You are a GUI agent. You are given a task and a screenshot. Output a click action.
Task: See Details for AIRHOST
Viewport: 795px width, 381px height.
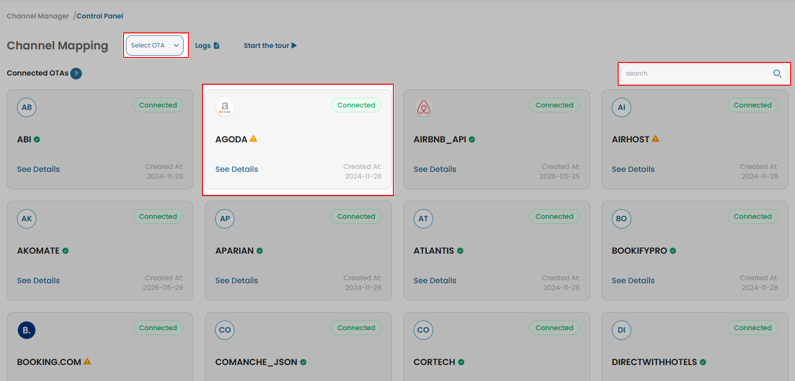(633, 169)
